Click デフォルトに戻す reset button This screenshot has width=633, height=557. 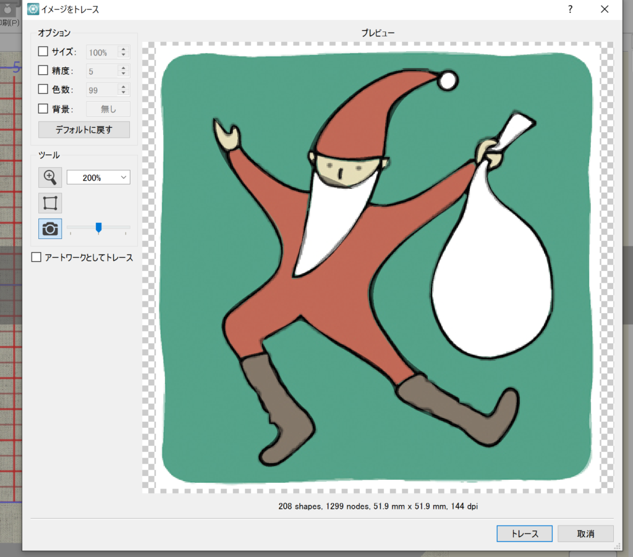pos(84,130)
